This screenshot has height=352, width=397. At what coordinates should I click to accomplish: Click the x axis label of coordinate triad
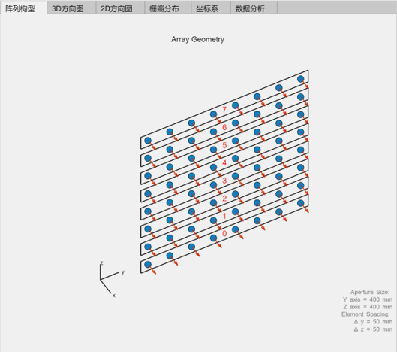click(x=114, y=296)
